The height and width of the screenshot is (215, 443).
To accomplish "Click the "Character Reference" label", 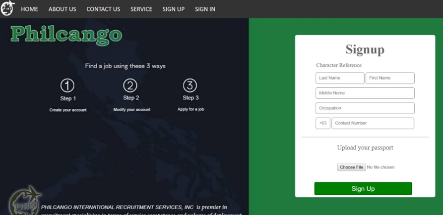I will pos(339,65).
